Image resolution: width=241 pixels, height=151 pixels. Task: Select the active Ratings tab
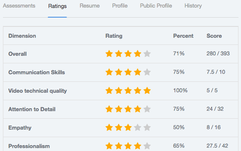tap(57, 6)
